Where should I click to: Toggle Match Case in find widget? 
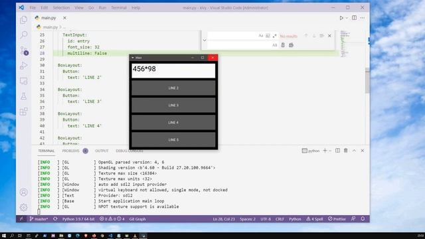click(261, 36)
